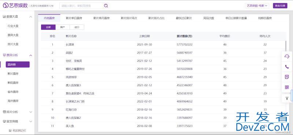The width and height of the screenshot is (293, 135).
Task: Click the 数据大盘 chart icon
Action: coord(4,17)
